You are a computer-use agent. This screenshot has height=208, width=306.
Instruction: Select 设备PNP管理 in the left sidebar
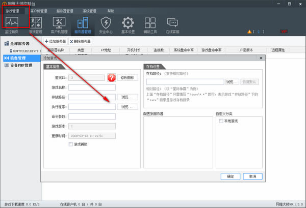point(21,65)
